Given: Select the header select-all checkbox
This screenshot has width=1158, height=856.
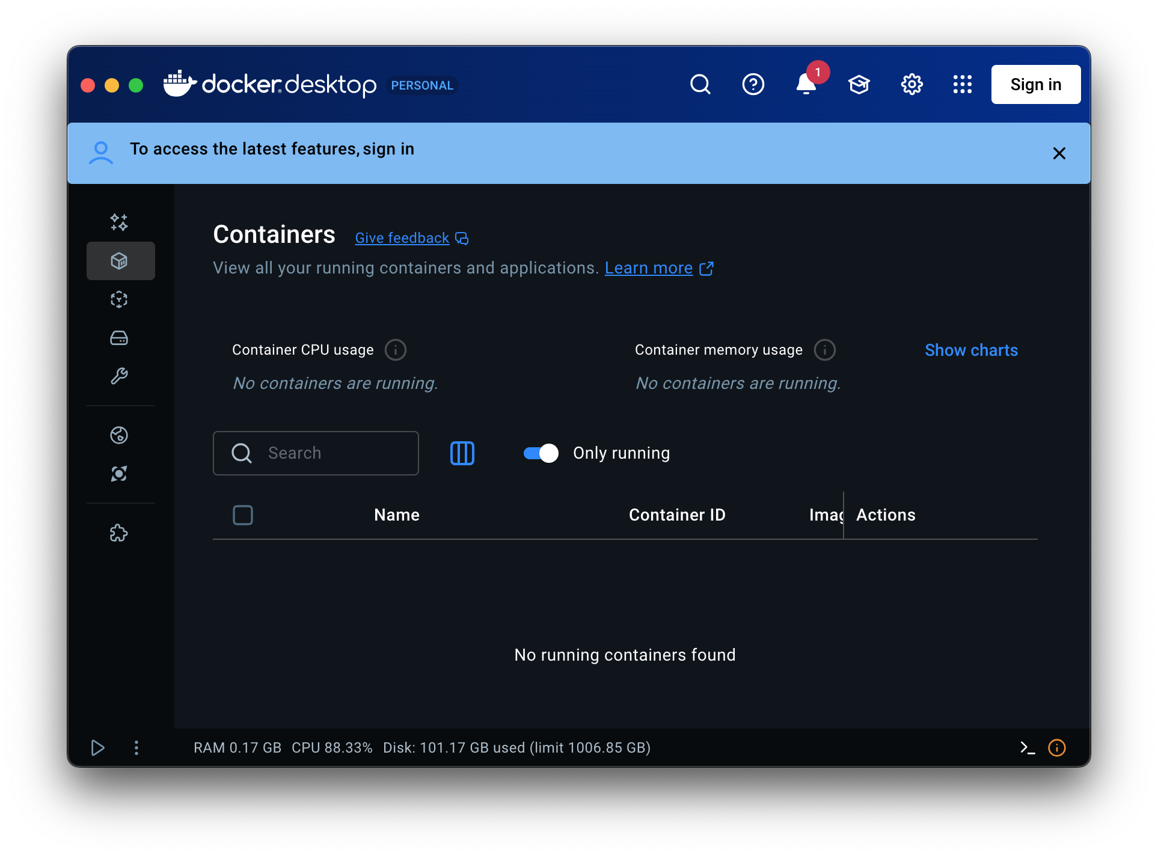Looking at the screenshot, I should (243, 515).
